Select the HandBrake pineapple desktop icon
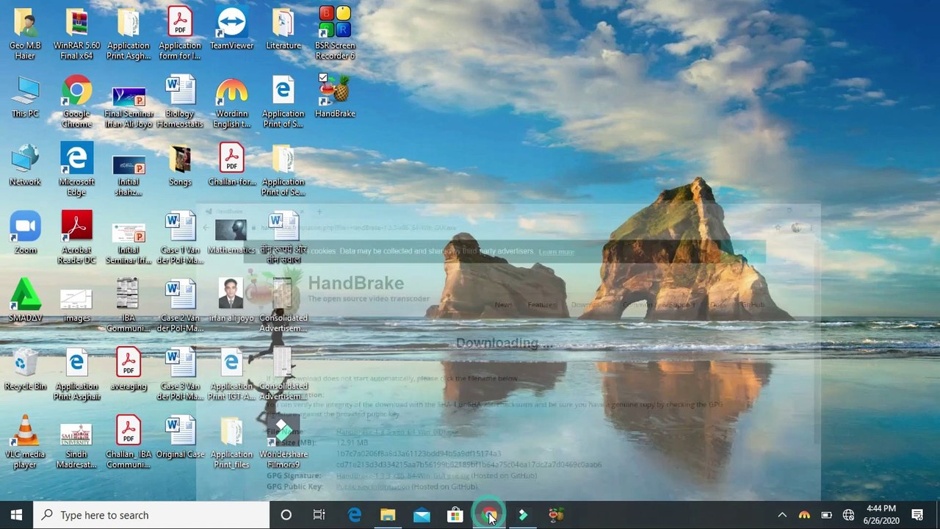This screenshot has height=529, width=940. 335,97
